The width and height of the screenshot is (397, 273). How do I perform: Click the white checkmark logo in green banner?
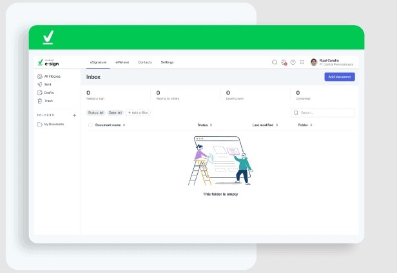pyautogui.click(x=48, y=37)
